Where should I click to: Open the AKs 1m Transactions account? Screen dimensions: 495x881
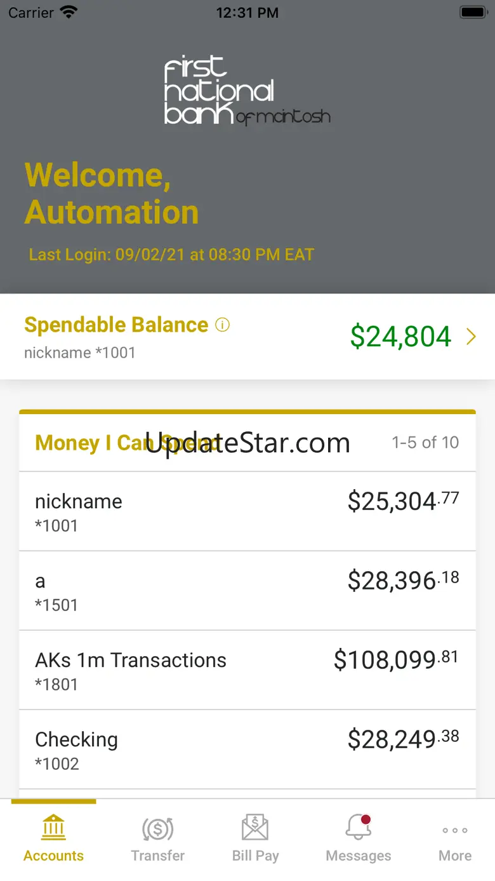247,670
